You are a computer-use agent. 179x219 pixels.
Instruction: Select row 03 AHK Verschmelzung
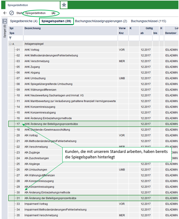[x=93, y=61]
